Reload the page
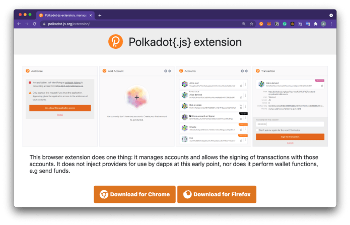Viewport: 350px width, 225px height. click(x=35, y=24)
